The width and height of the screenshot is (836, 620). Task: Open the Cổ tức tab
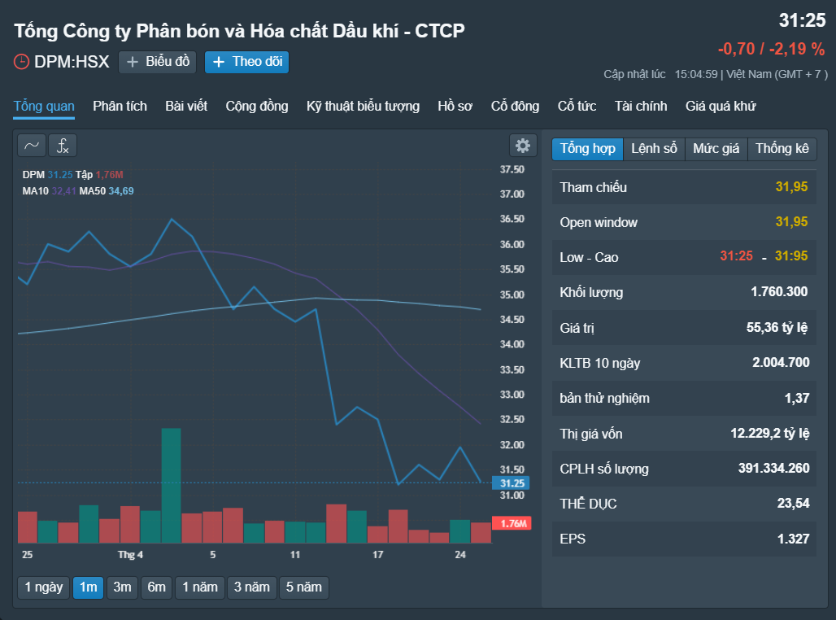tap(577, 106)
